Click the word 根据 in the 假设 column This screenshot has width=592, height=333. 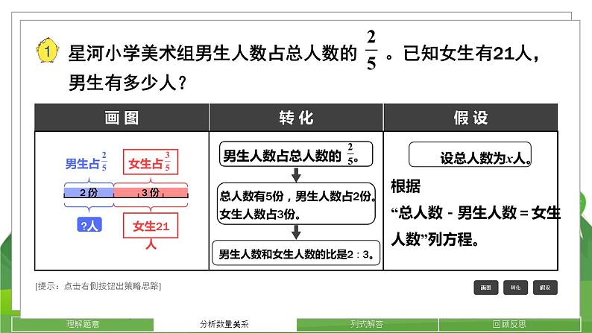406,186
